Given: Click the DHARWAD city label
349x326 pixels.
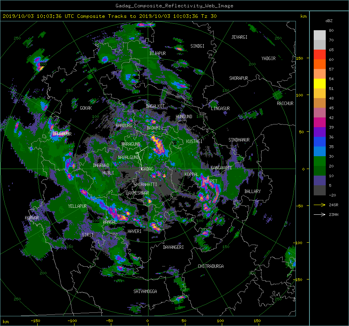Looking at the screenshot, I should pos(101,166).
